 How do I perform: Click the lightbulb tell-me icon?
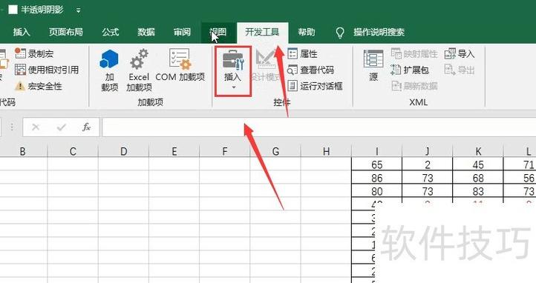340,33
